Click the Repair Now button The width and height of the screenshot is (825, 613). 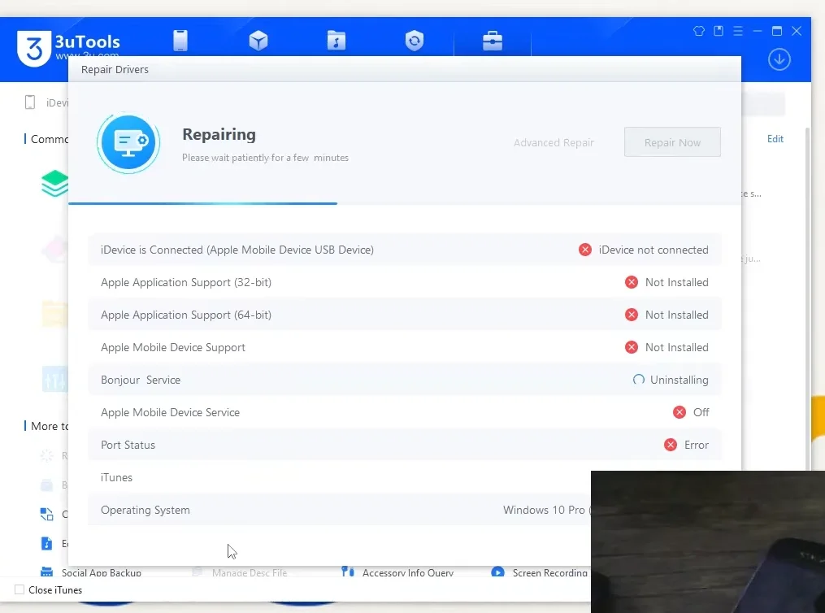click(672, 142)
